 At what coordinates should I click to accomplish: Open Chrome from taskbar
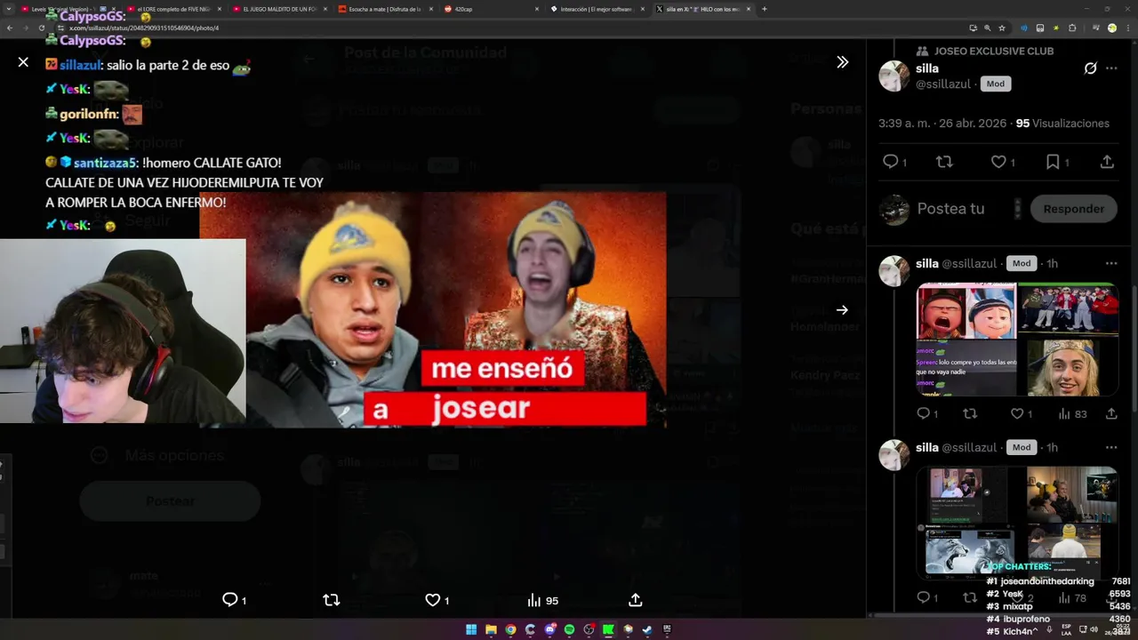(510, 629)
